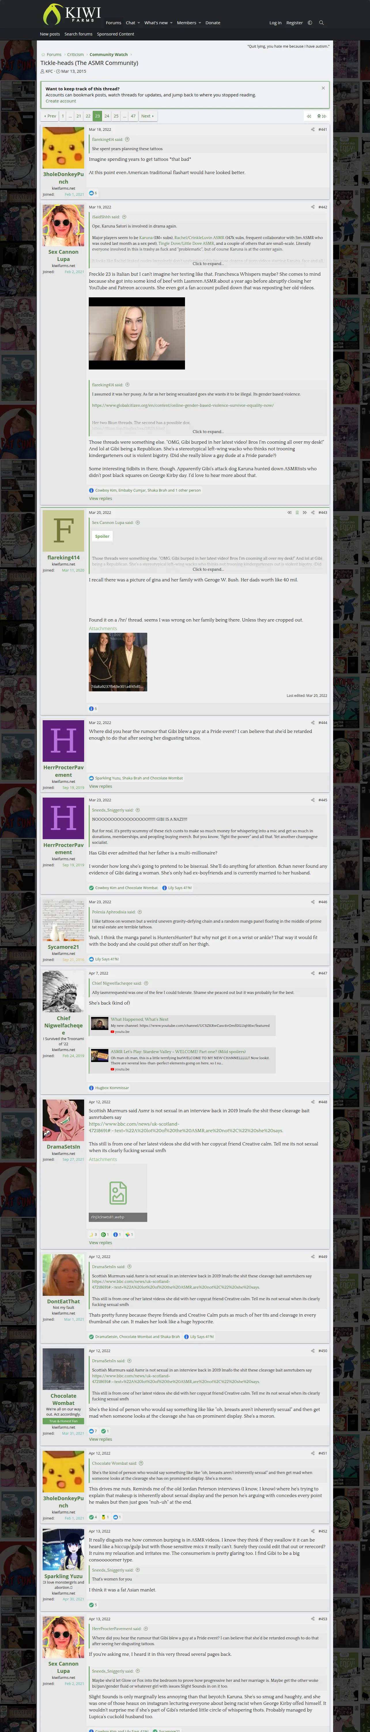Click flareking414's avatar on post #443
This screenshot has height=1732, width=370.
pos(63,531)
